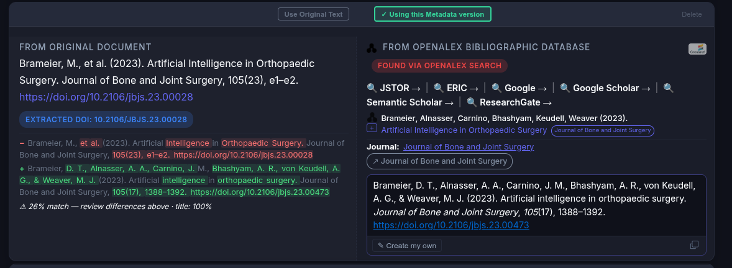The width and height of the screenshot is (732, 268).
Task: Open the underlined Journal of Bone and Joint Surgery link
Action: point(469,147)
